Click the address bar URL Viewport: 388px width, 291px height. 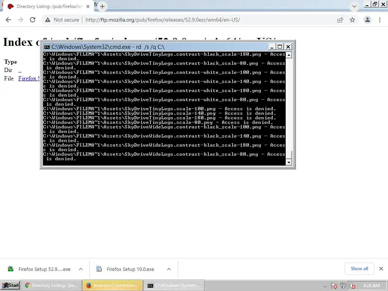[163, 20]
